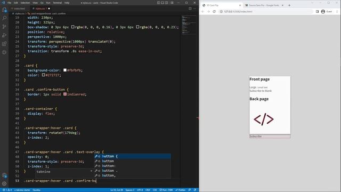This screenshot has height=192, width=341.
Task: Click the activity bar icon below Extensions
Action: pos(4,52)
